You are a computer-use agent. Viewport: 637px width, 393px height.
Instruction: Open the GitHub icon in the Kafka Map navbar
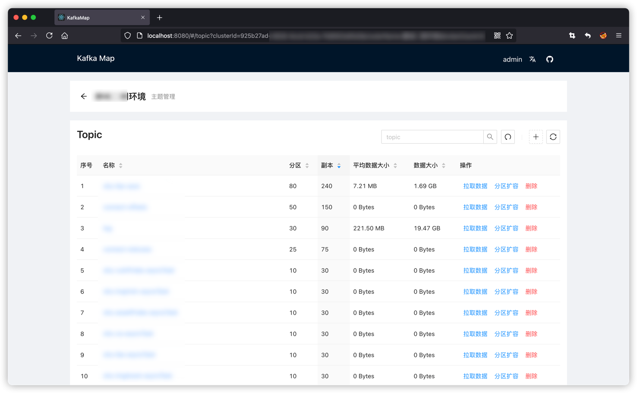pyautogui.click(x=549, y=59)
